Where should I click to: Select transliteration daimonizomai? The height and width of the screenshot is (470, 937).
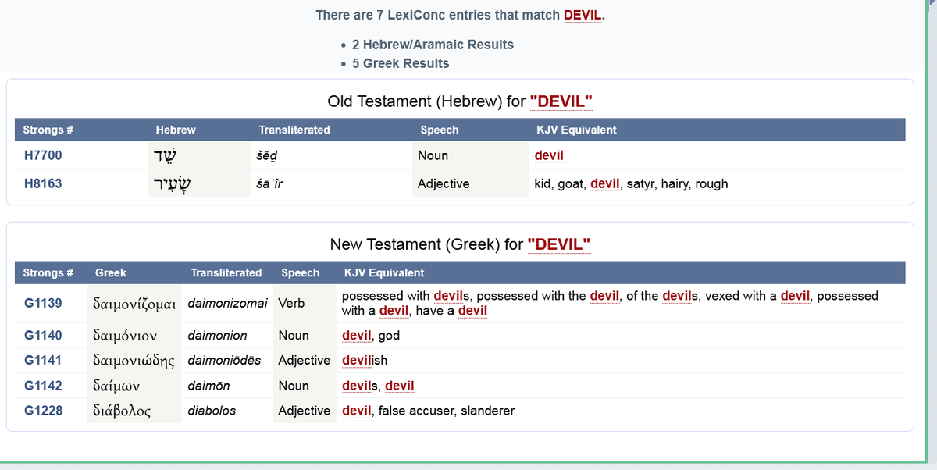pyautogui.click(x=227, y=303)
